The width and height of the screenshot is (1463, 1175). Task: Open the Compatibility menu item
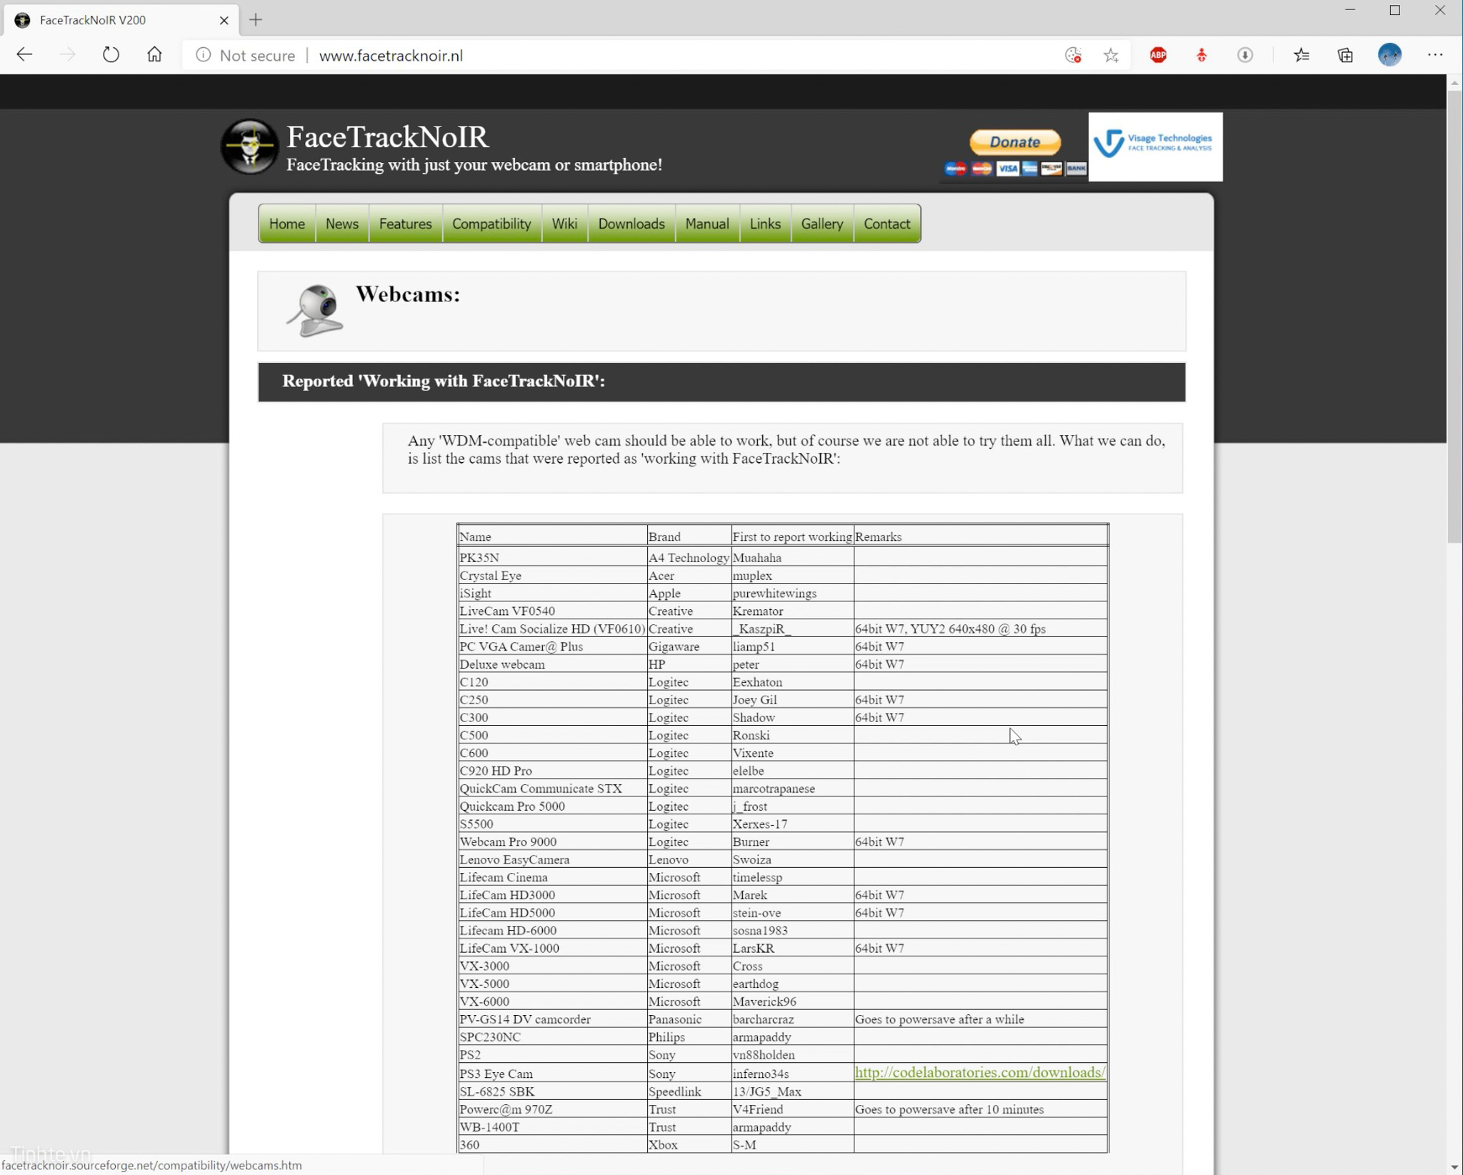(x=491, y=224)
